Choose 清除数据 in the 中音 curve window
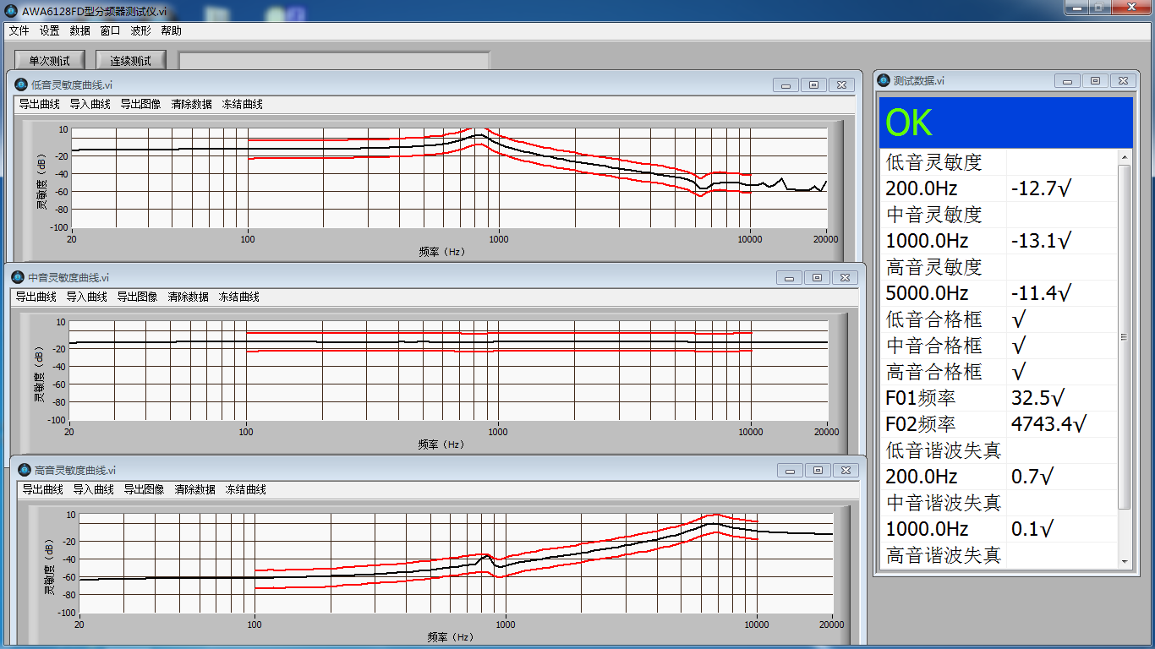This screenshot has width=1155, height=649. [x=188, y=297]
